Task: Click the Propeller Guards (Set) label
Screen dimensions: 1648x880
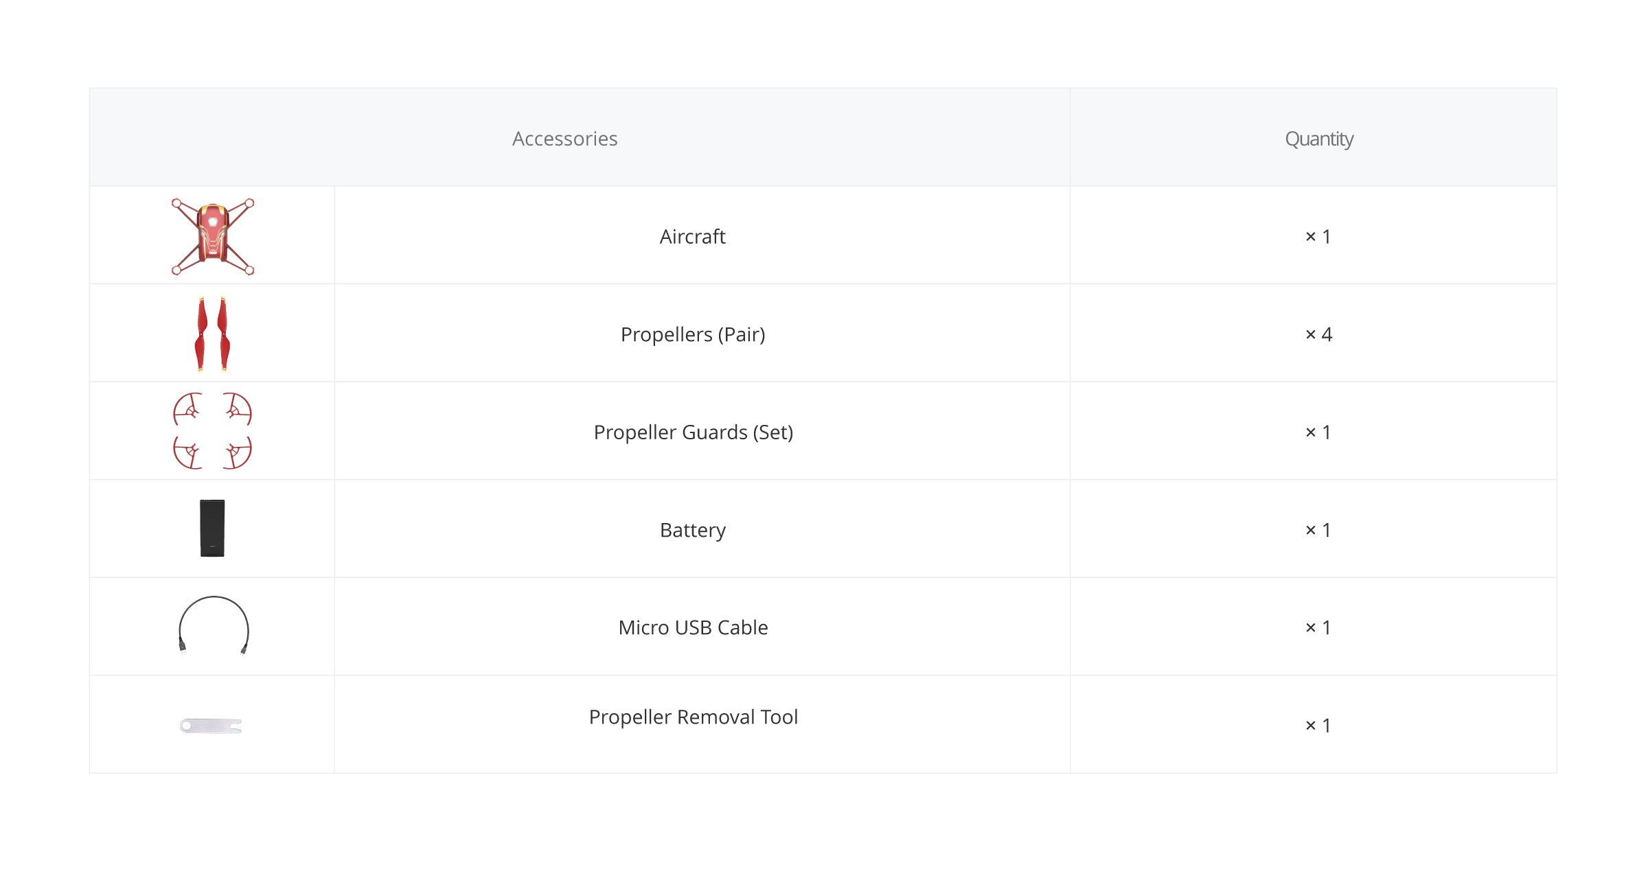Action: pyautogui.click(x=694, y=432)
